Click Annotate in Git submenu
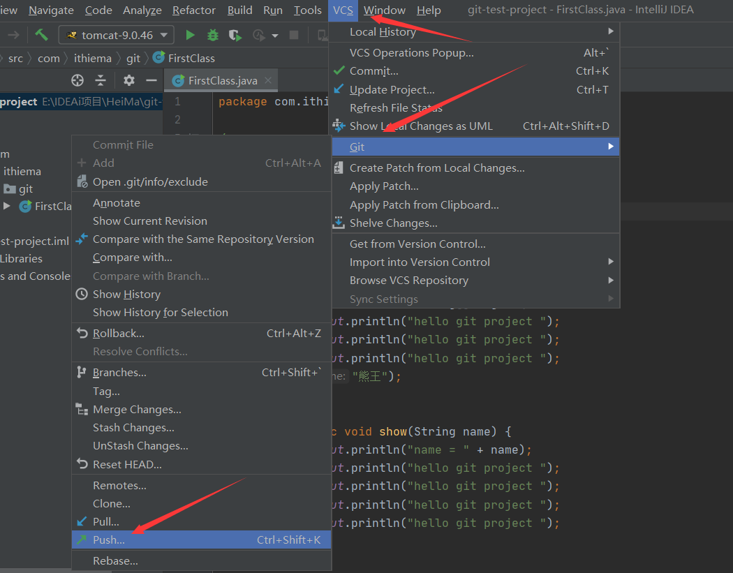733x573 pixels. click(202, 203)
